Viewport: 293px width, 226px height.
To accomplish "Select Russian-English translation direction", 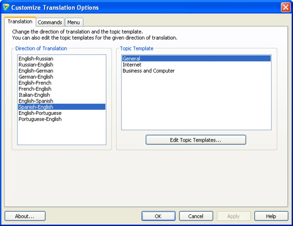I will coord(61,65).
